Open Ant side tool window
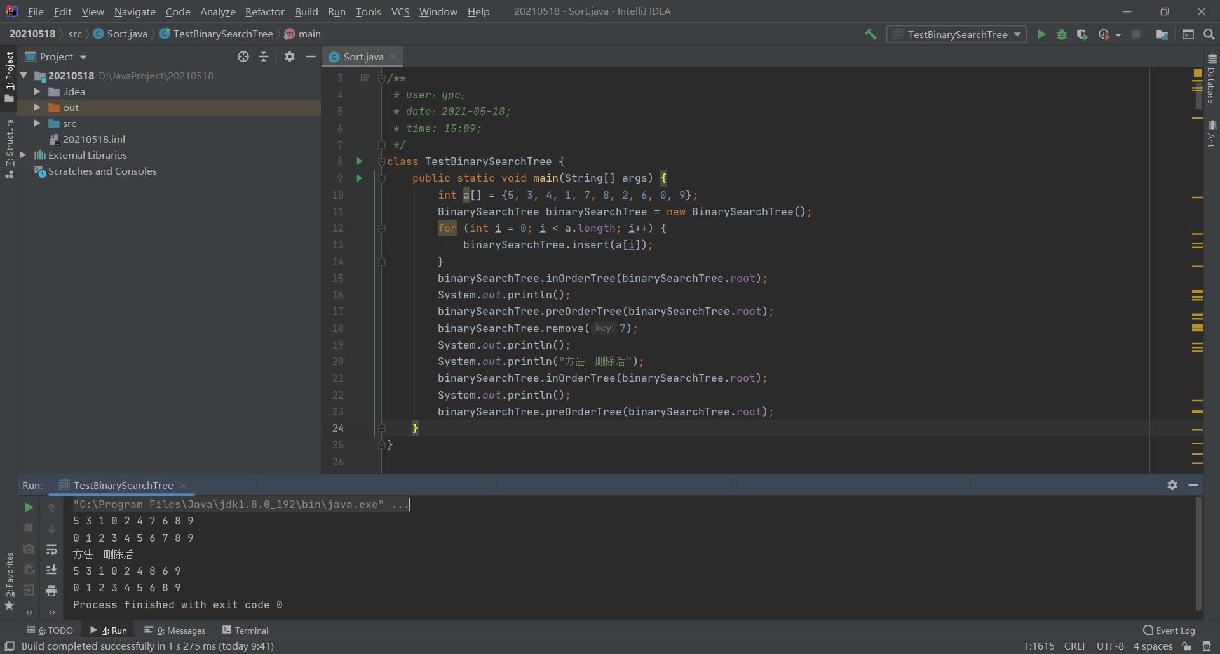Viewport: 1220px width, 654px height. pyautogui.click(x=1211, y=133)
